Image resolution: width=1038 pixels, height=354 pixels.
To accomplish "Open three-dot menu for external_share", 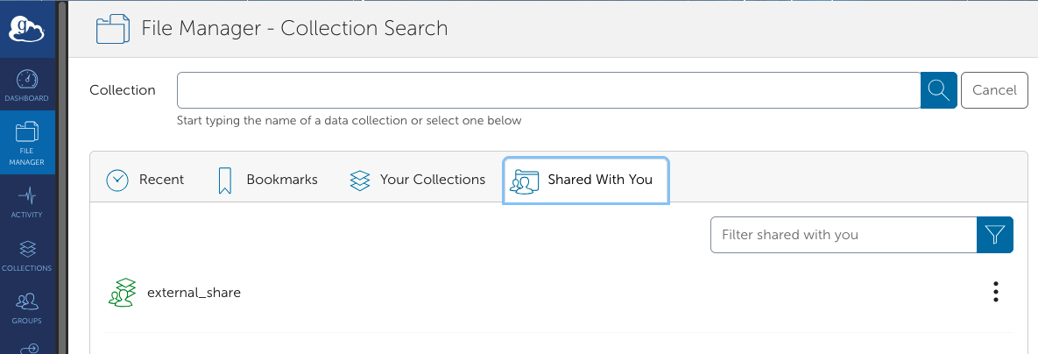I will click(x=996, y=292).
